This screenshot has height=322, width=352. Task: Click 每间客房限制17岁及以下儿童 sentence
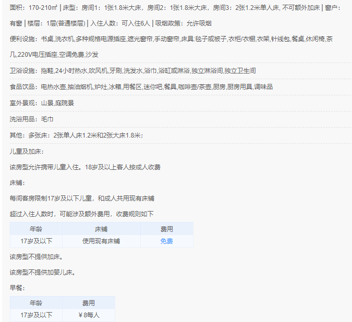pyautogui.click(x=82, y=199)
